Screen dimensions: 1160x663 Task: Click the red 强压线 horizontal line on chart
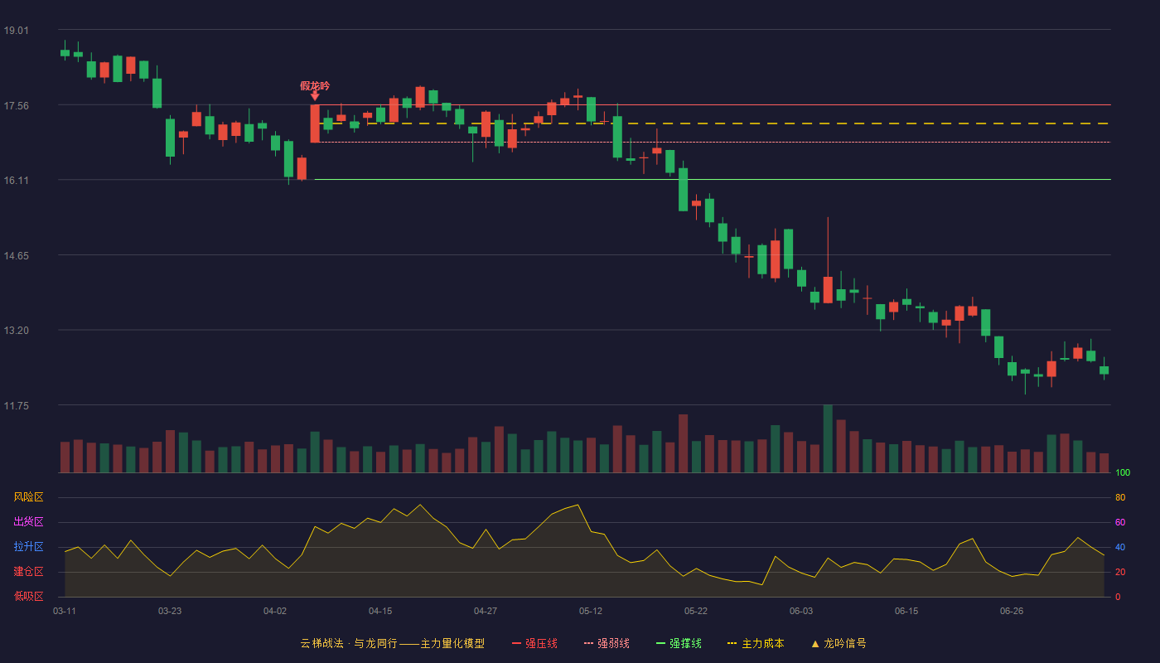[x=713, y=105]
